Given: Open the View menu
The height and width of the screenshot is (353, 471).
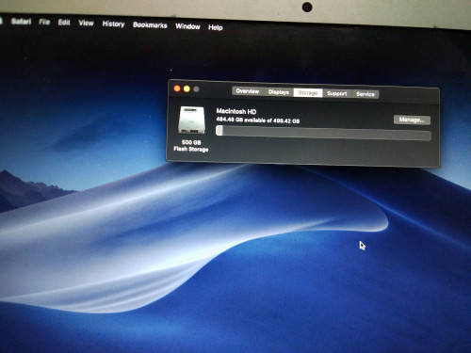Looking at the screenshot, I should 86,23.
